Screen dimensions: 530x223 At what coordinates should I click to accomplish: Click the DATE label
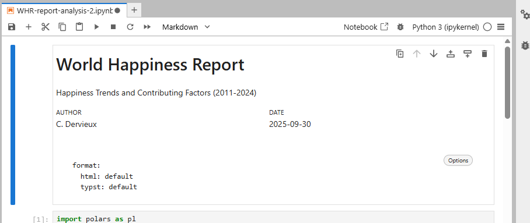pyautogui.click(x=277, y=113)
